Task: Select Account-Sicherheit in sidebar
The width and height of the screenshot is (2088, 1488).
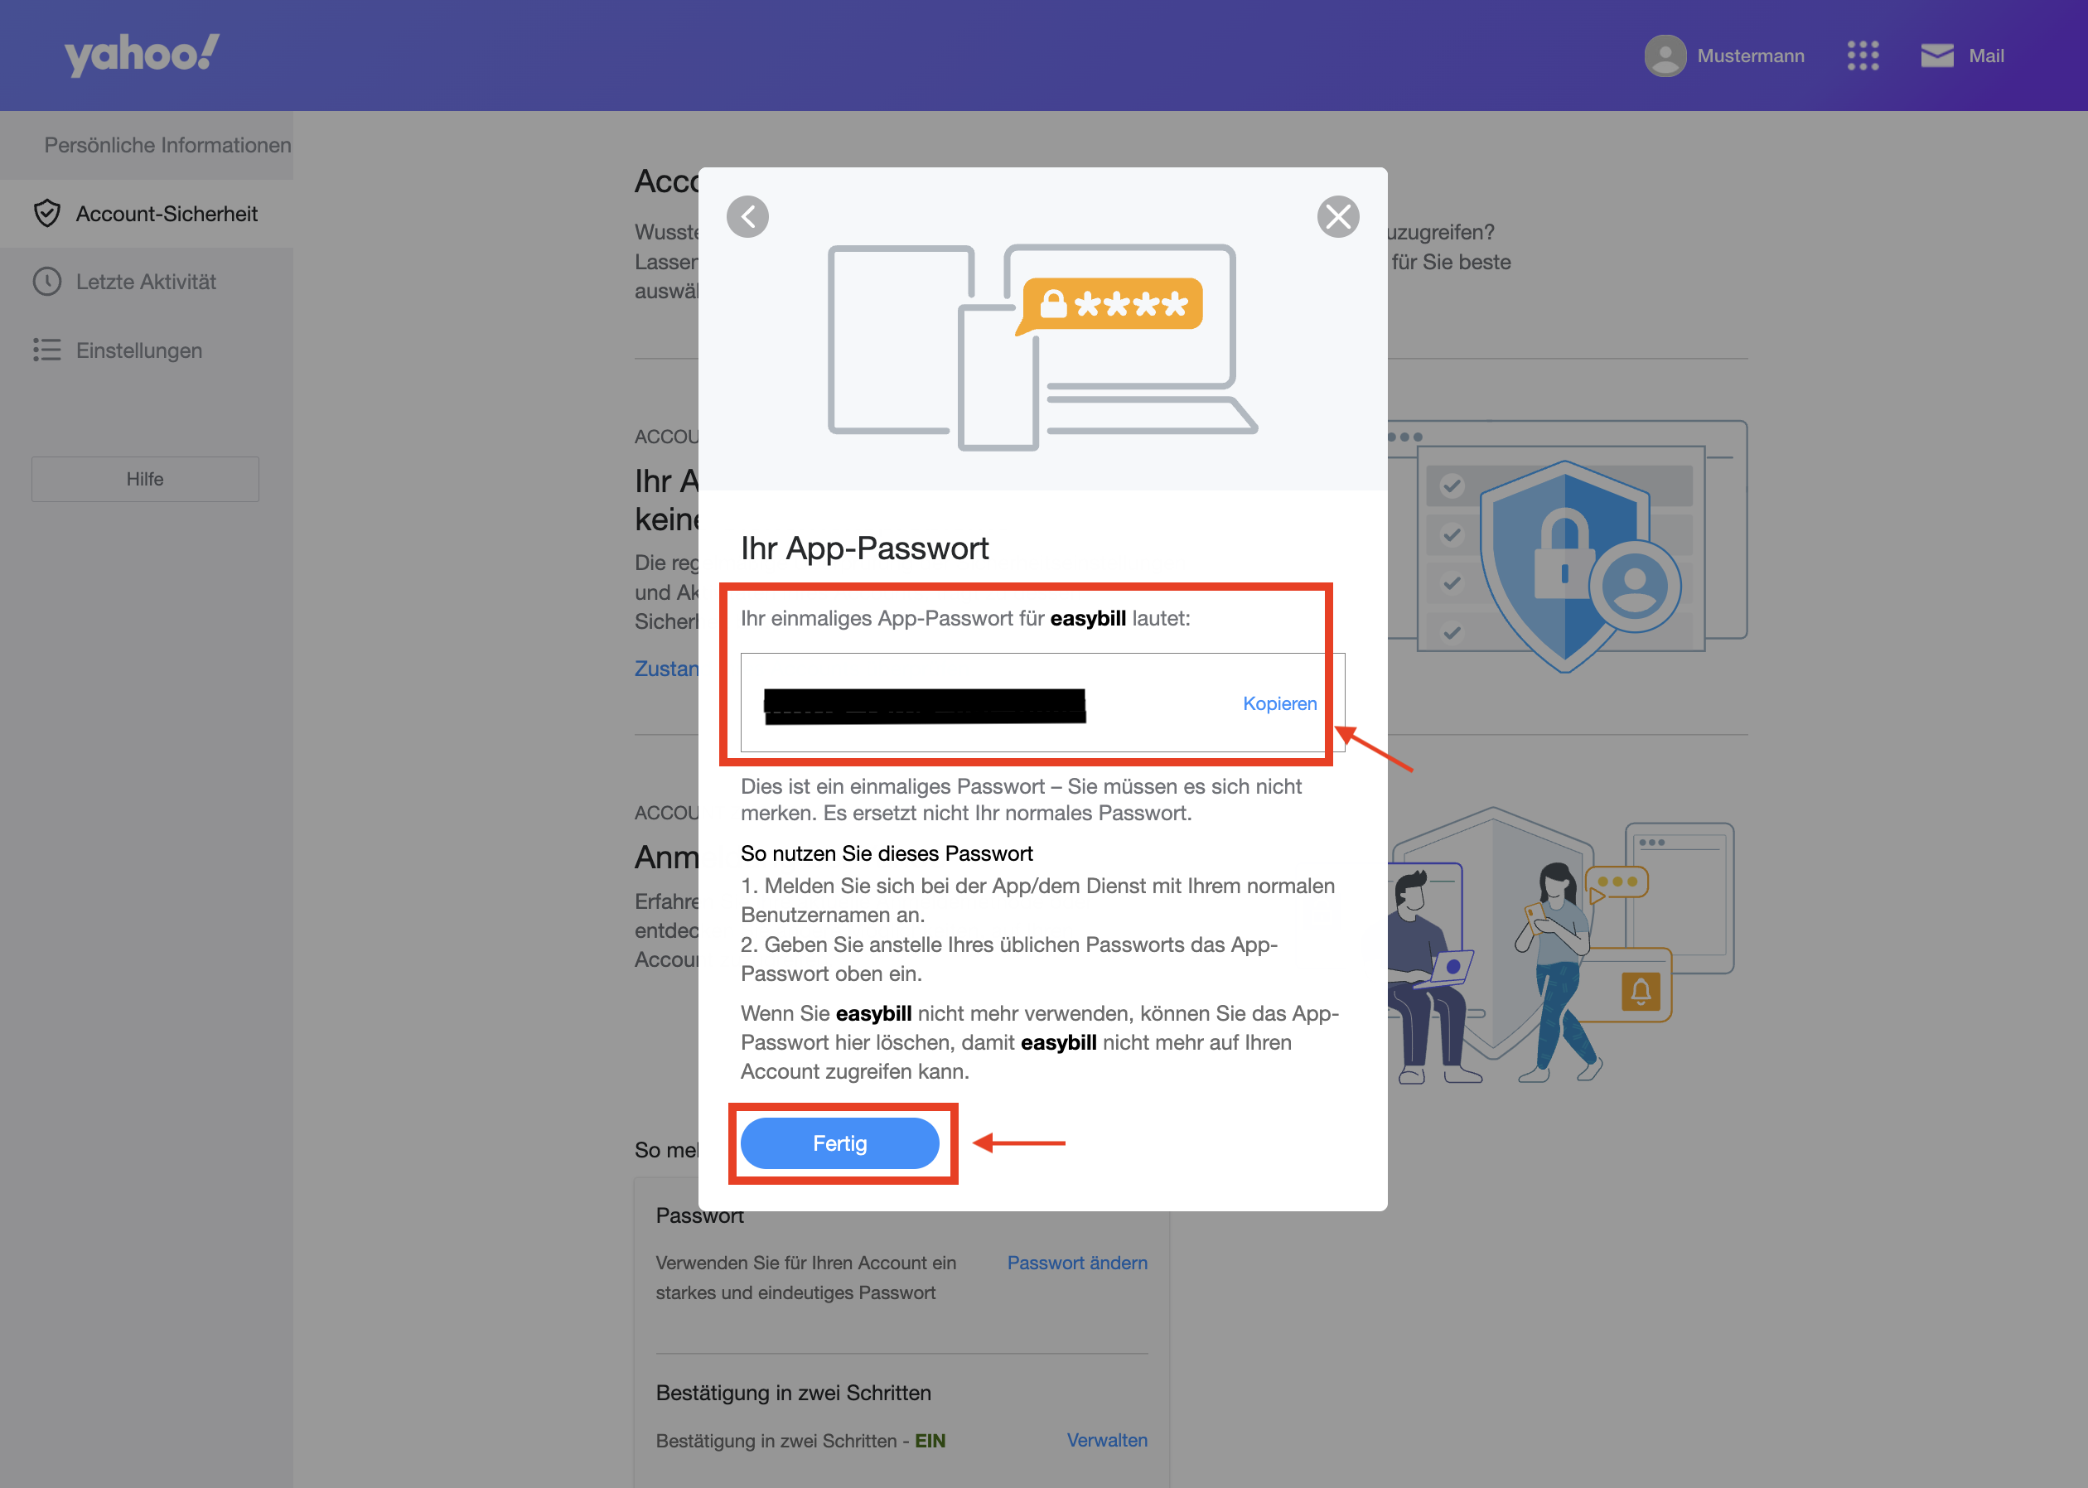Action: [x=147, y=214]
